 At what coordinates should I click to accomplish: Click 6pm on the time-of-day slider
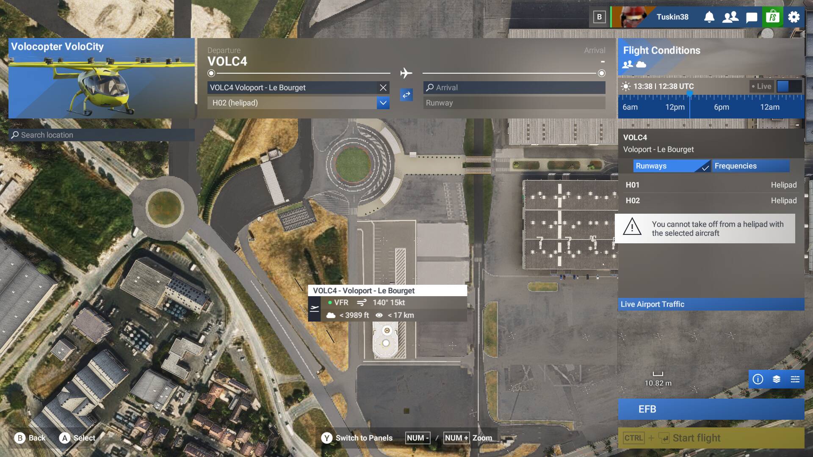pyautogui.click(x=722, y=107)
